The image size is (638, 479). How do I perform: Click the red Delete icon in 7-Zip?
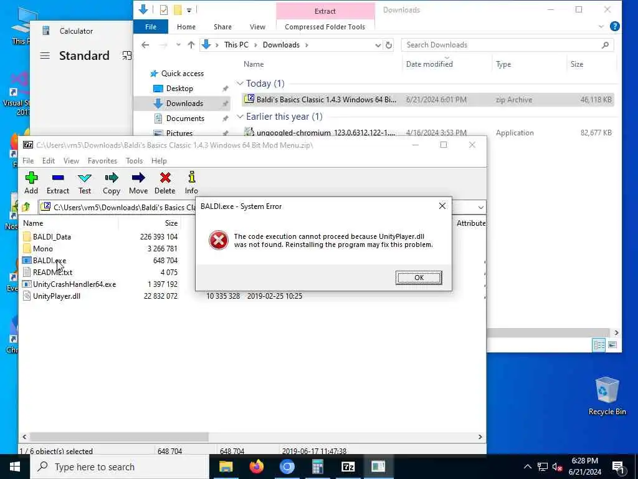(x=164, y=183)
